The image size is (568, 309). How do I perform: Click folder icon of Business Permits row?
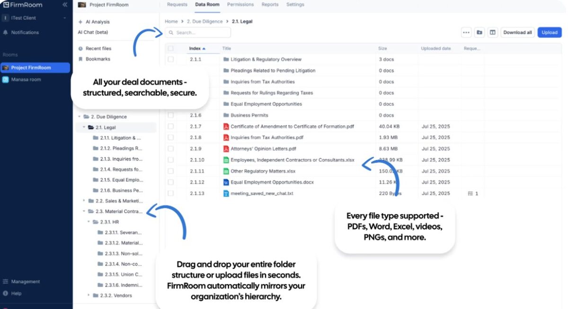pyautogui.click(x=226, y=115)
